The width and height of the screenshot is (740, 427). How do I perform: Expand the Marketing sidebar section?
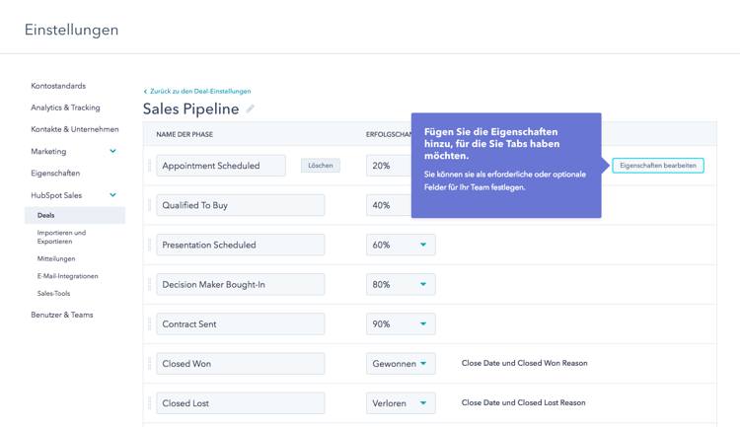112,151
